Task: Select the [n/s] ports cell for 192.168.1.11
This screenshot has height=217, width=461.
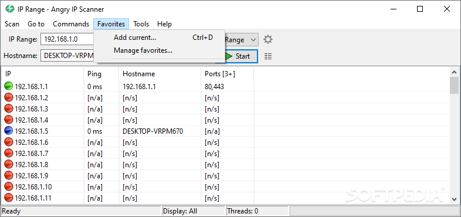Action: click(x=212, y=198)
